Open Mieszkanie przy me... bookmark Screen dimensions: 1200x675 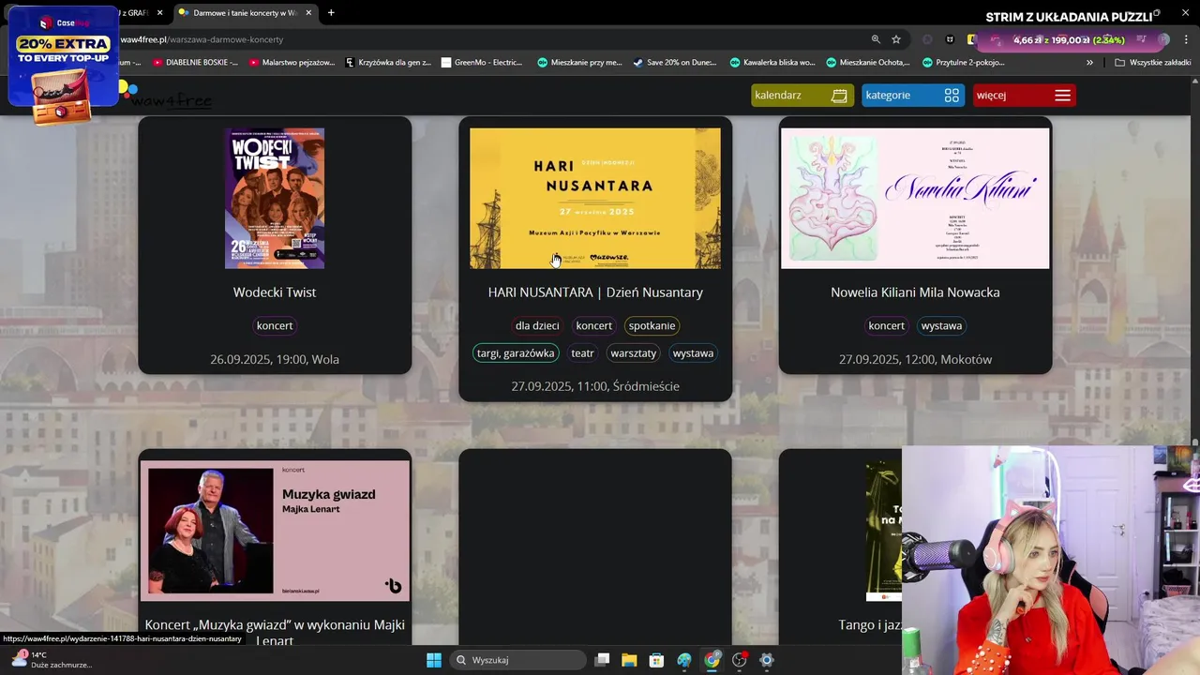click(x=579, y=63)
